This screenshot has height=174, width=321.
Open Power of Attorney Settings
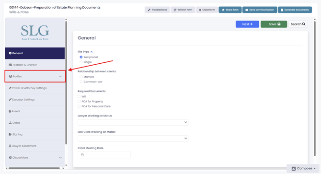tap(35, 88)
